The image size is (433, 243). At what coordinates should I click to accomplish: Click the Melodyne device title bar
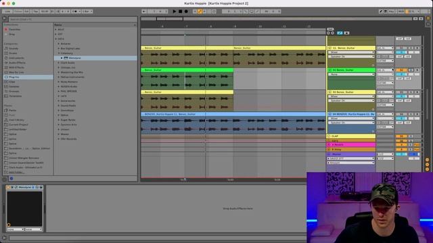(x=25, y=187)
